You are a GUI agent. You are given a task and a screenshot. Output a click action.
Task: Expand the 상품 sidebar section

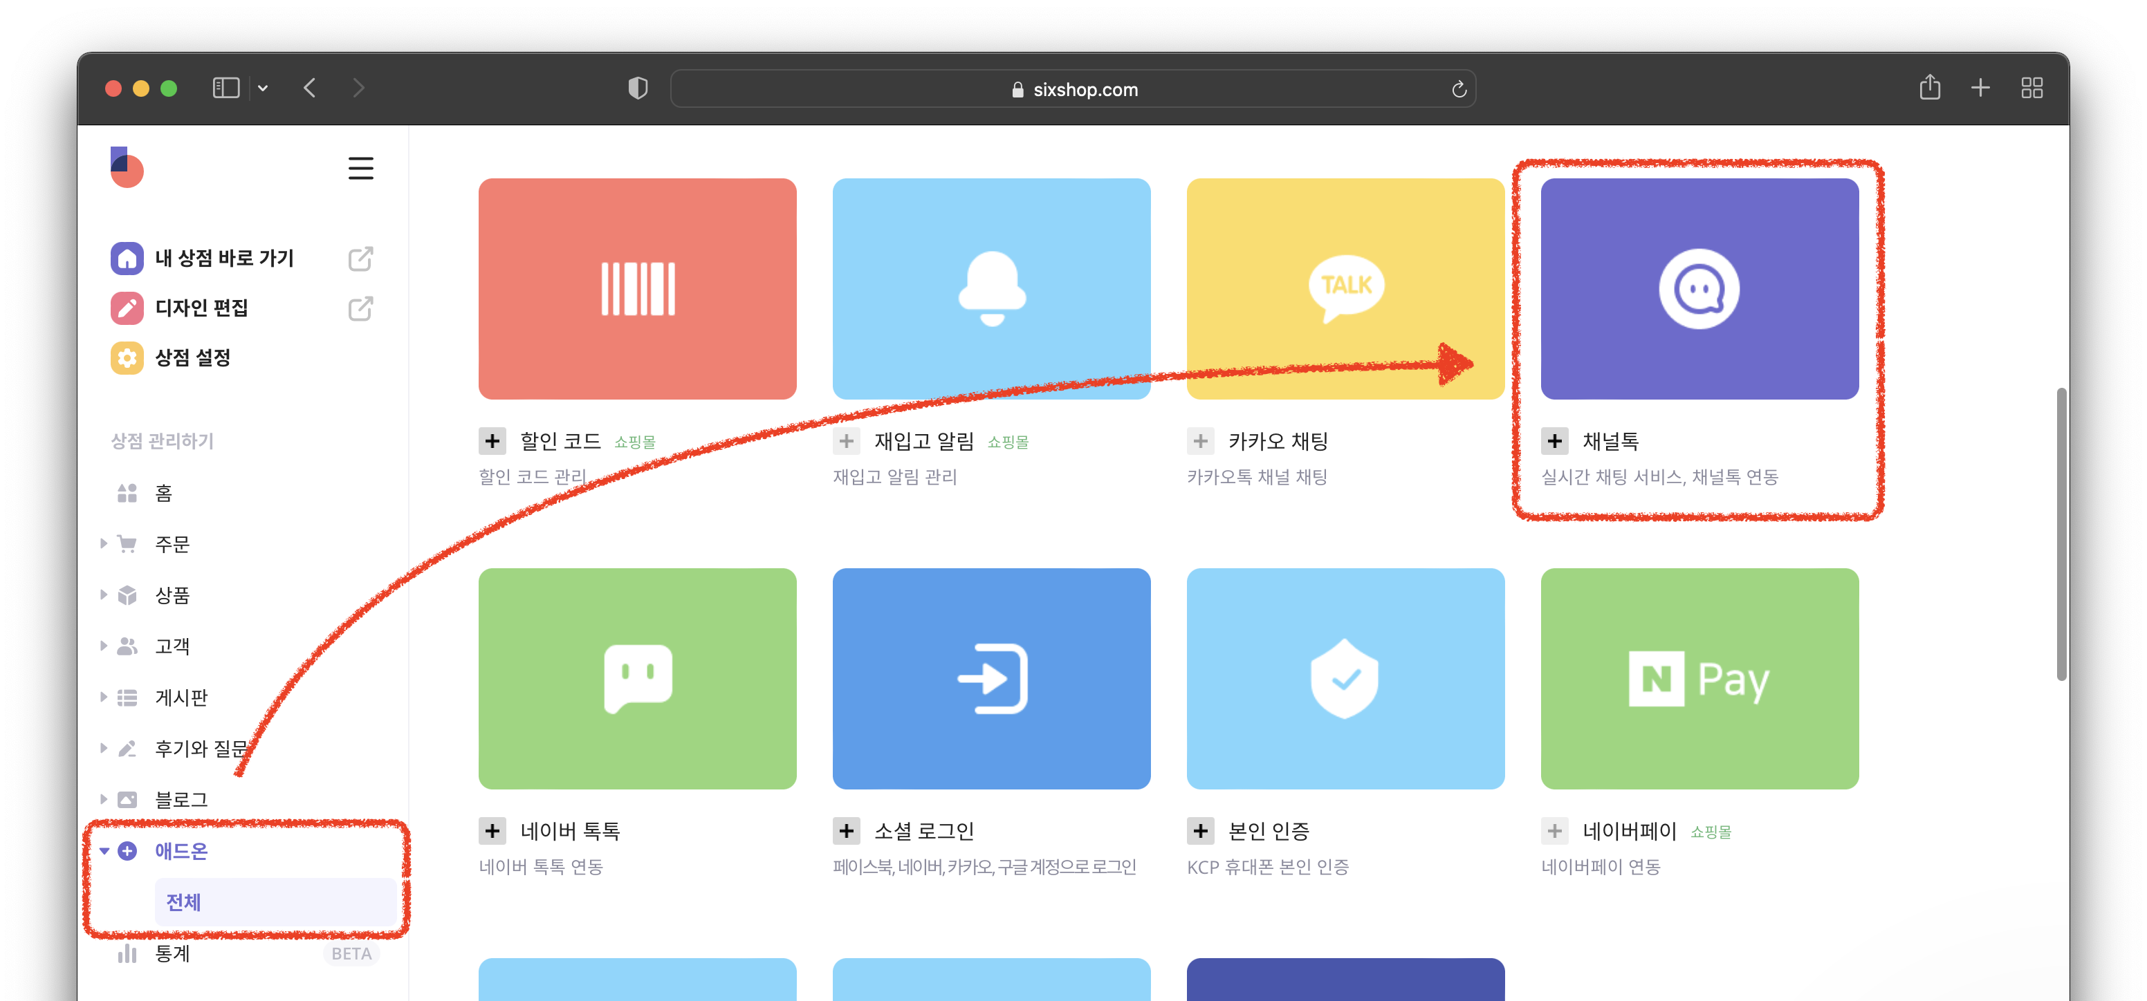(x=103, y=595)
